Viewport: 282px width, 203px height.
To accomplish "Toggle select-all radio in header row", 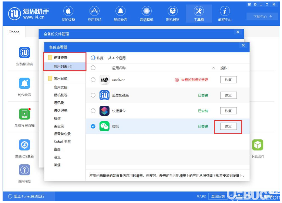I will pos(93,68).
